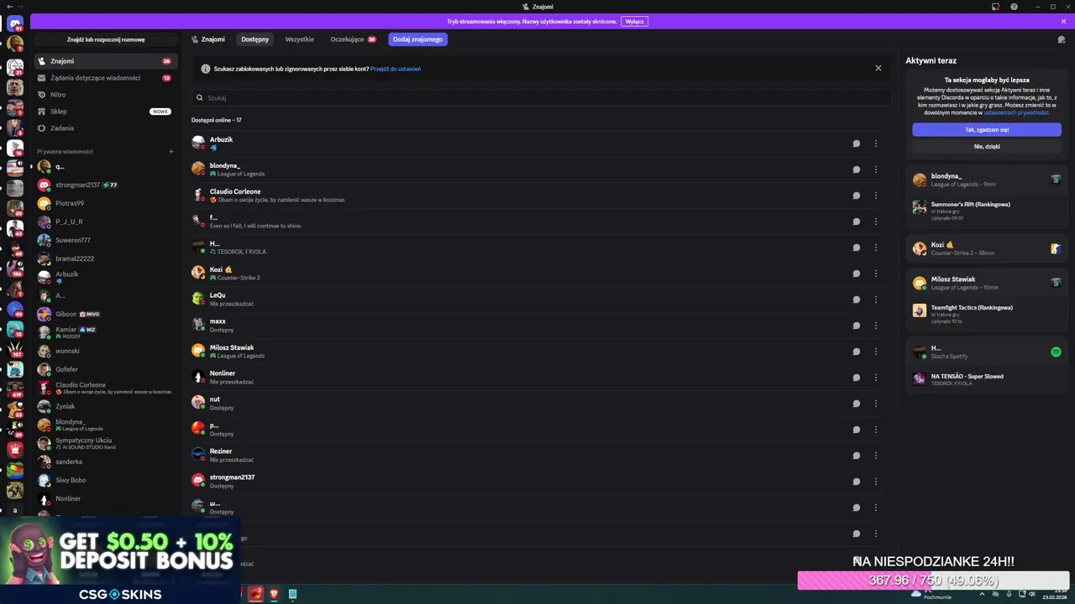Dismiss the purple streamer mode banner
Image resolution: width=1075 pixels, height=604 pixels.
pyautogui.click(x=1063, y=21)
